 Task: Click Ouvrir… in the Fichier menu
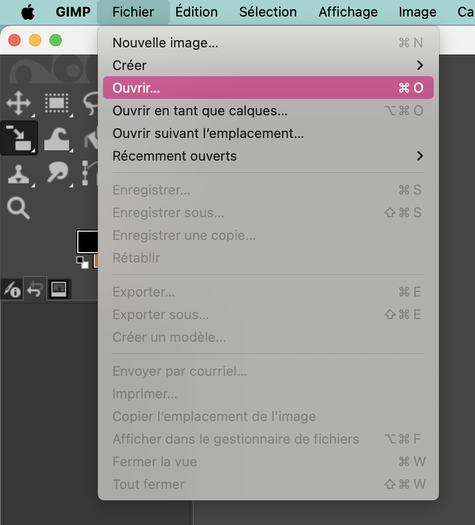268,88
